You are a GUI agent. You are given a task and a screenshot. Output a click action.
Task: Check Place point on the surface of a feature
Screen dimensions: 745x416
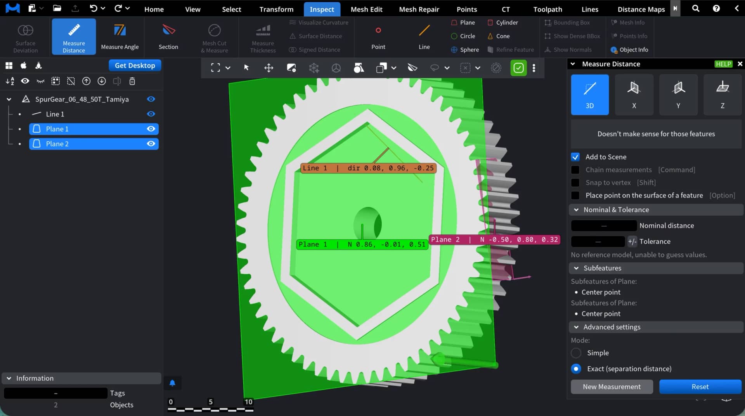(x=575, y=195)
